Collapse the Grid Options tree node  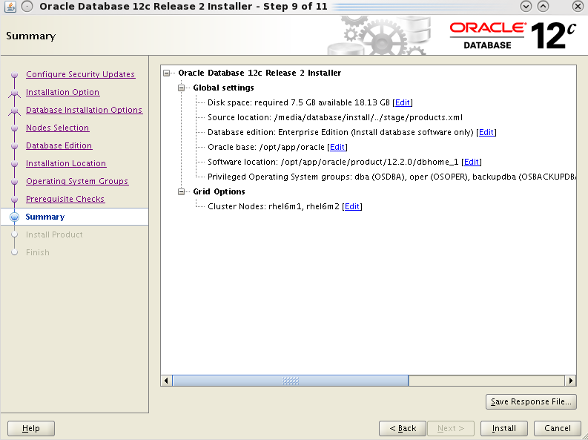[x=182, y=191]
